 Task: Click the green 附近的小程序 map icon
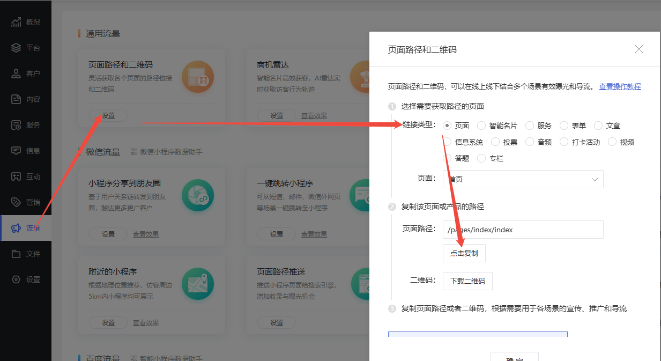click(x=197, y=284)
